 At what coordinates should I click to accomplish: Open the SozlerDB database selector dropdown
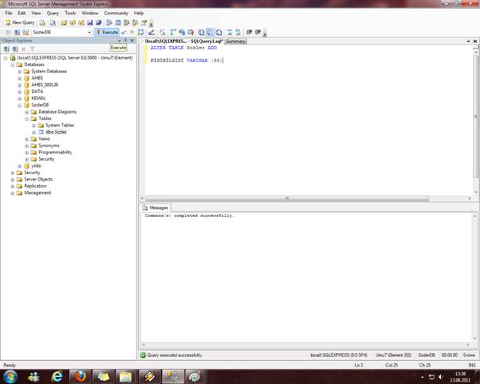coord(89,32)
